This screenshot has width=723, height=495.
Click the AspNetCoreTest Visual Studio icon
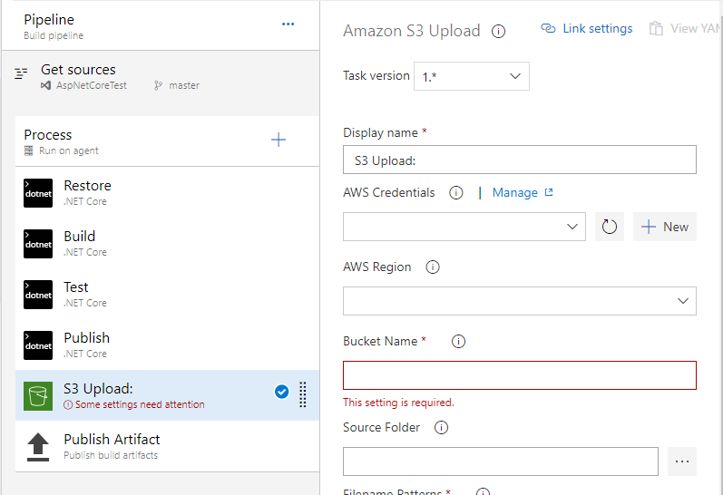[x=45, y=85]
